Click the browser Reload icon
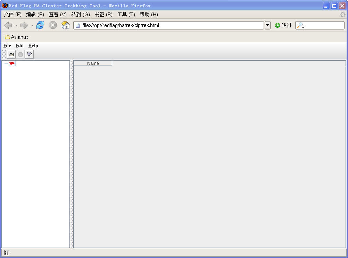This screenshot has width=348, height=258. click(x=40, y=25)
